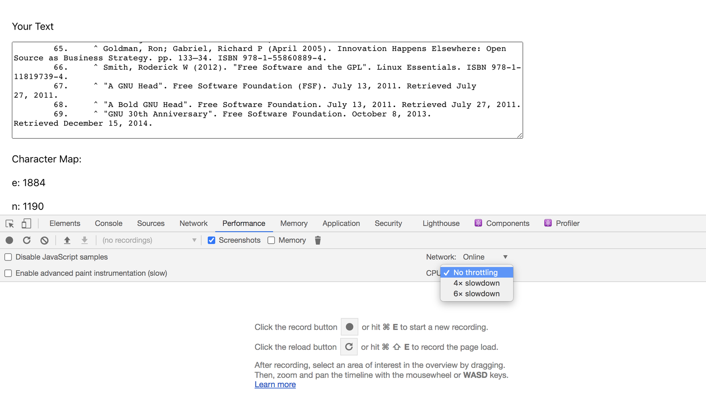This screenshot has height=412, width=706.
Task: Click the textarea resize handle
Action: [x=519, y=135]
